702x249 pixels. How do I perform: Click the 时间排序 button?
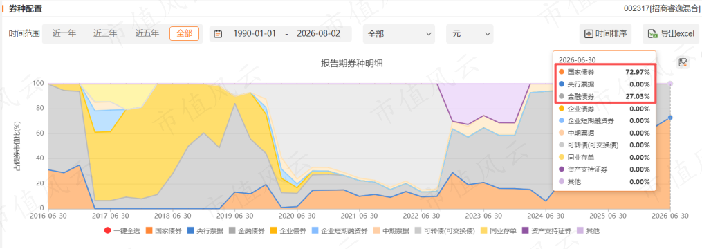605,34
